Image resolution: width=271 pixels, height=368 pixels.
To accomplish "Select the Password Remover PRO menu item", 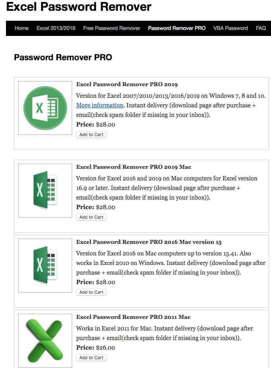I will [x=177, y=28].
